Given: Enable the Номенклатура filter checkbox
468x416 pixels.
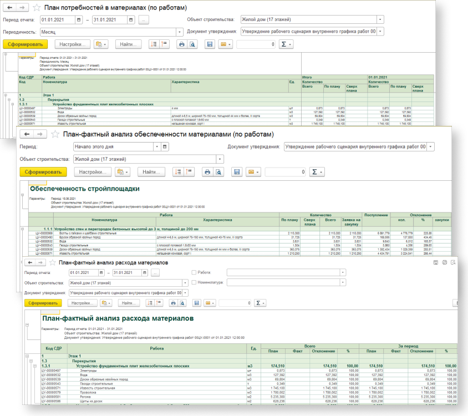Looking at the screenshot, I should coord(194,282).
